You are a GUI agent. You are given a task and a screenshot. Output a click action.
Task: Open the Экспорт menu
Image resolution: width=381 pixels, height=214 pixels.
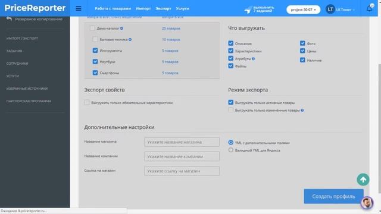[163, 8]
